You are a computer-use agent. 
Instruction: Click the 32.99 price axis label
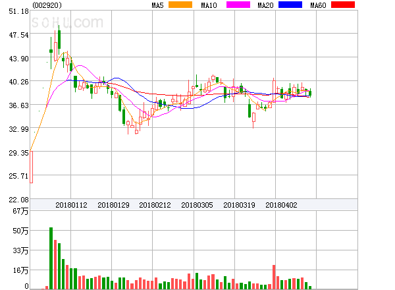click(18, 129)
